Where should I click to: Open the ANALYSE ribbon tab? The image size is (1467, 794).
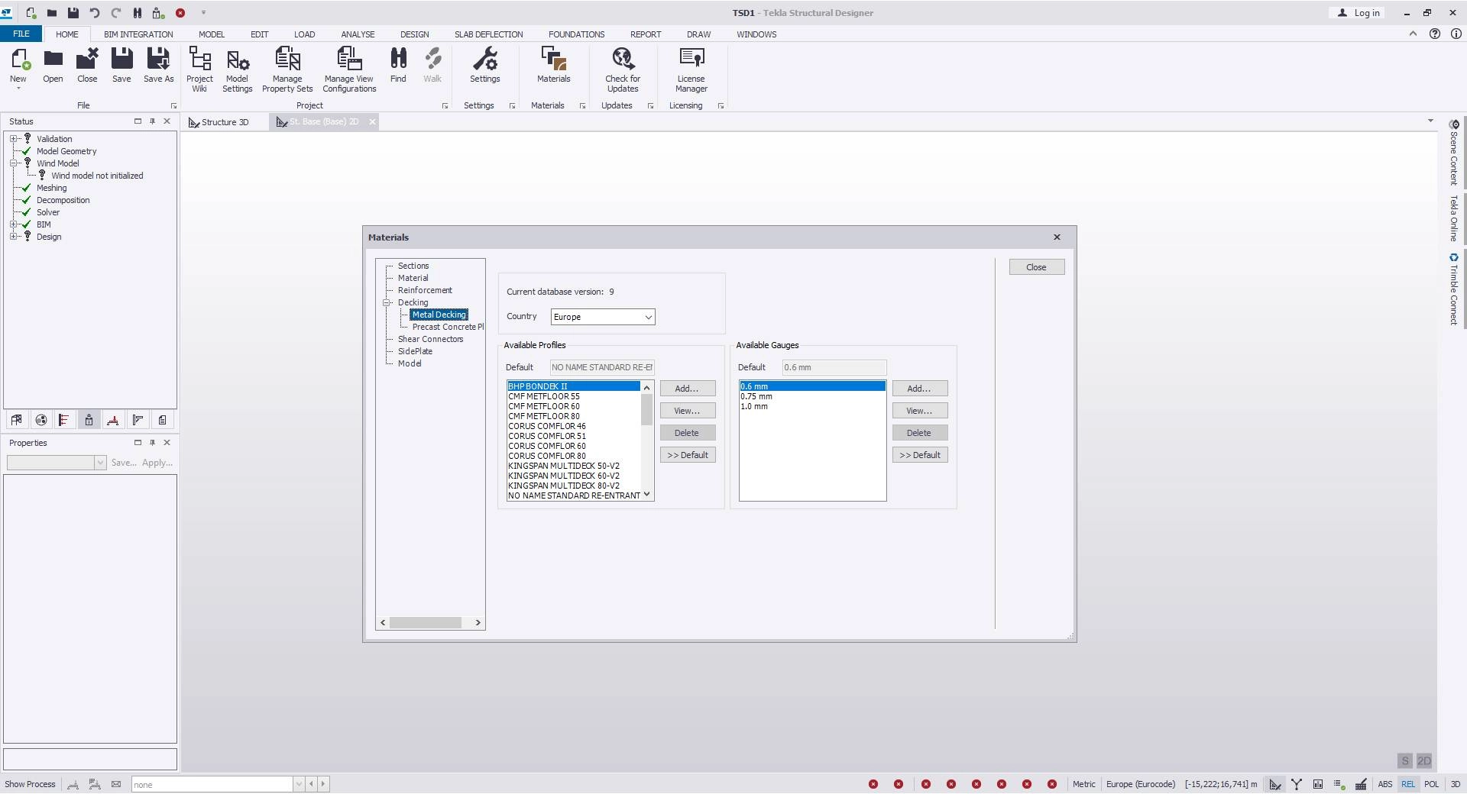[358, 34]
